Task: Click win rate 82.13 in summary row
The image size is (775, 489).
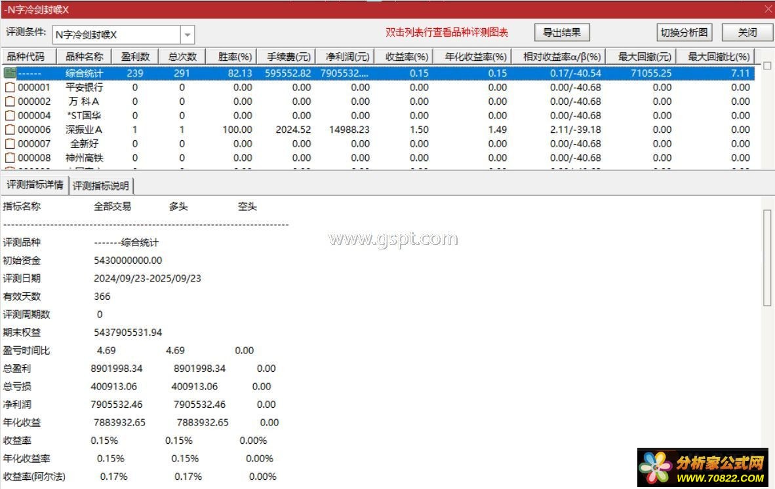Action: pyautogui.click(x=240, y=73)
